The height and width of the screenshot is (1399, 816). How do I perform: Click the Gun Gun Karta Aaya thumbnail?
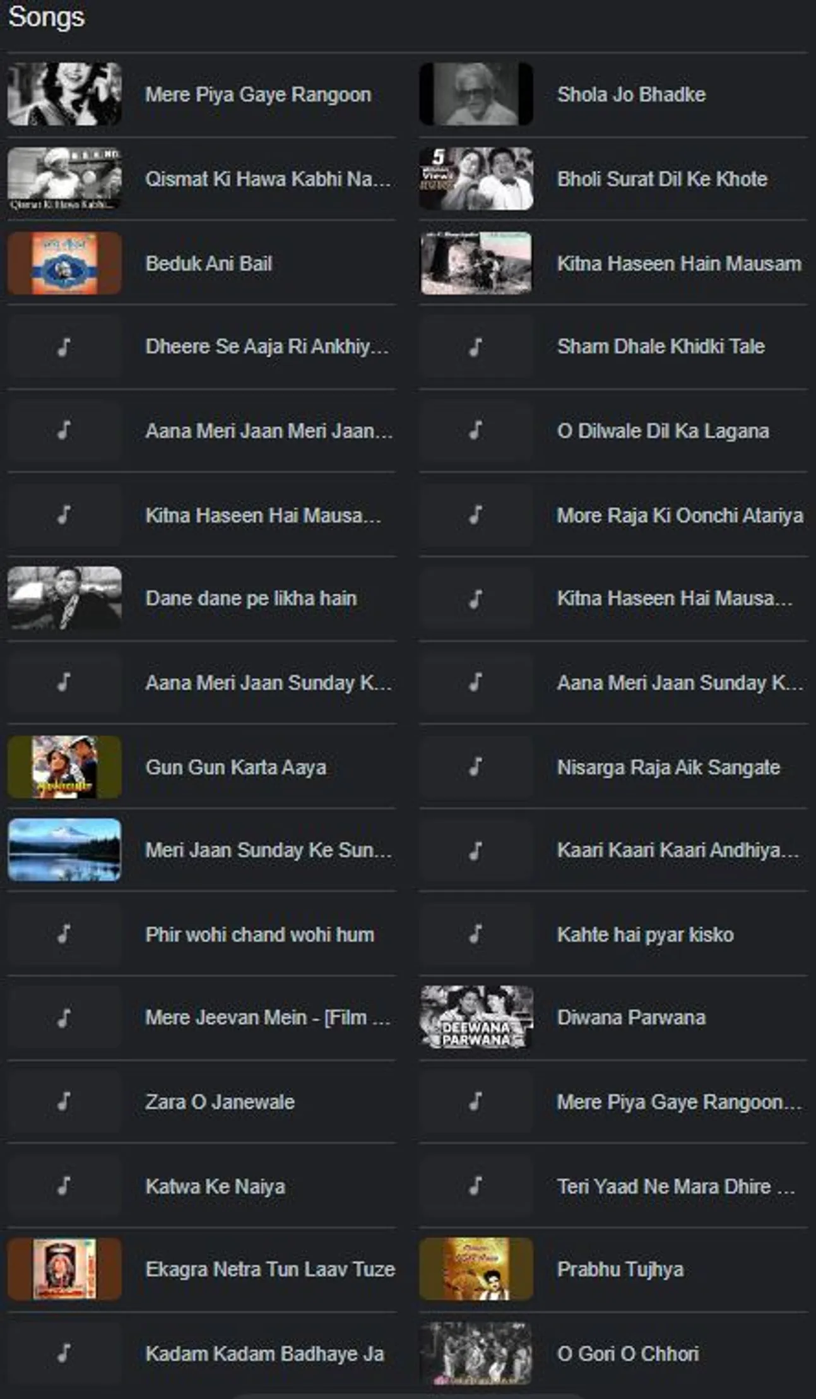64,766
